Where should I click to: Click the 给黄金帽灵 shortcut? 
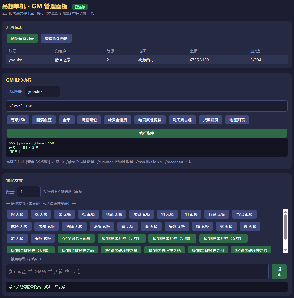118,120
